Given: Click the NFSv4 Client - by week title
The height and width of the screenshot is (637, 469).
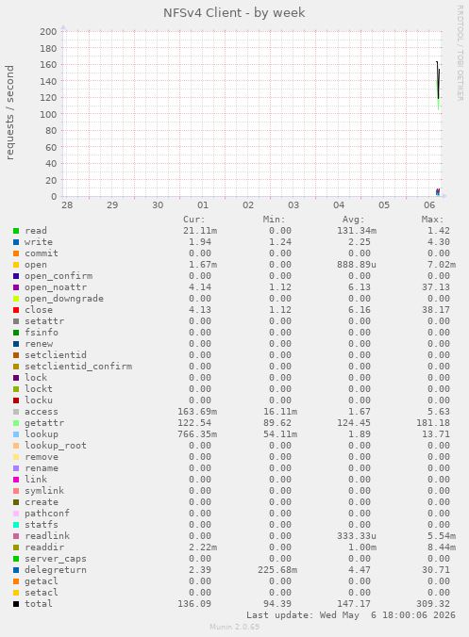Looking at the screenshot, I should tap(234, 13).
